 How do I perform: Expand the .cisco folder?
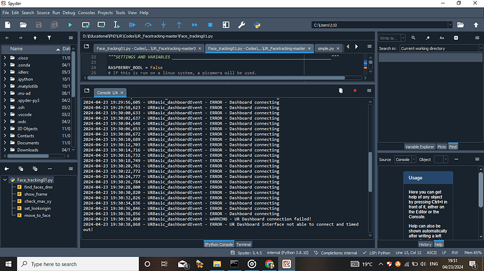(x=5, y=57)
